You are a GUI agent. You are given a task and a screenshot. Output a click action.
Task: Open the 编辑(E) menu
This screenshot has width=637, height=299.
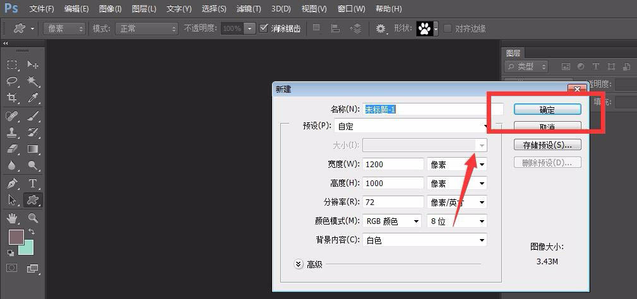click(x=76, y=9)
